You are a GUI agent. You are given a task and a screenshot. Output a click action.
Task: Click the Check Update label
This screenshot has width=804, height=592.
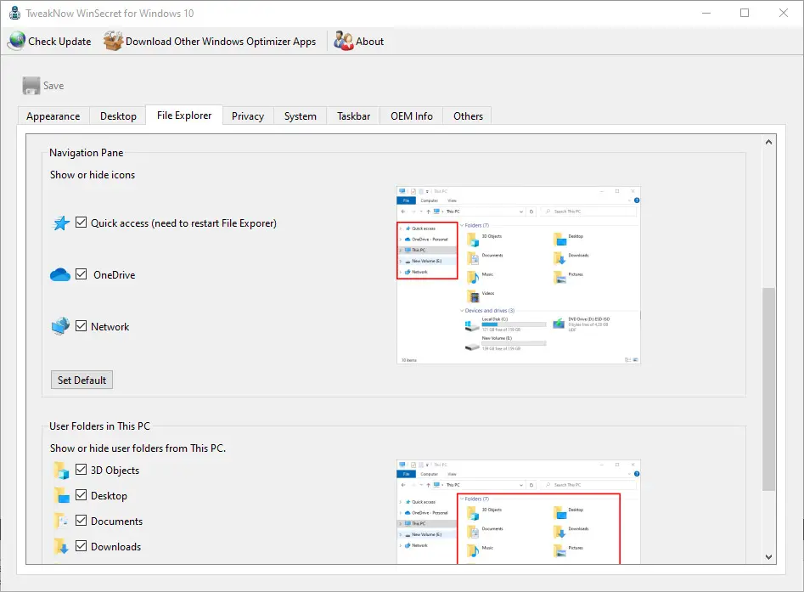tap(59, 41)
